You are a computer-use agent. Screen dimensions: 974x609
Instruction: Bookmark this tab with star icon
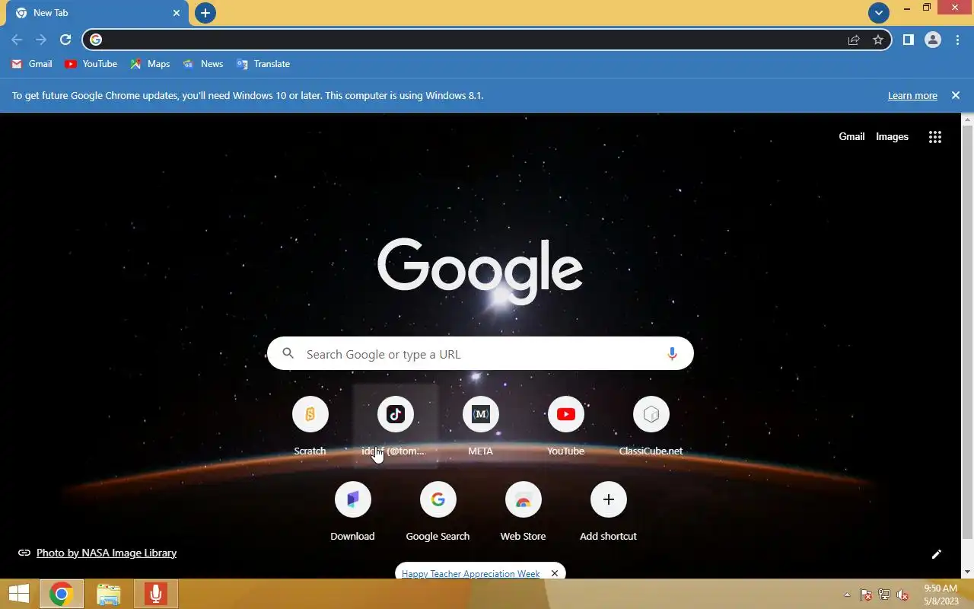point(878,40)
